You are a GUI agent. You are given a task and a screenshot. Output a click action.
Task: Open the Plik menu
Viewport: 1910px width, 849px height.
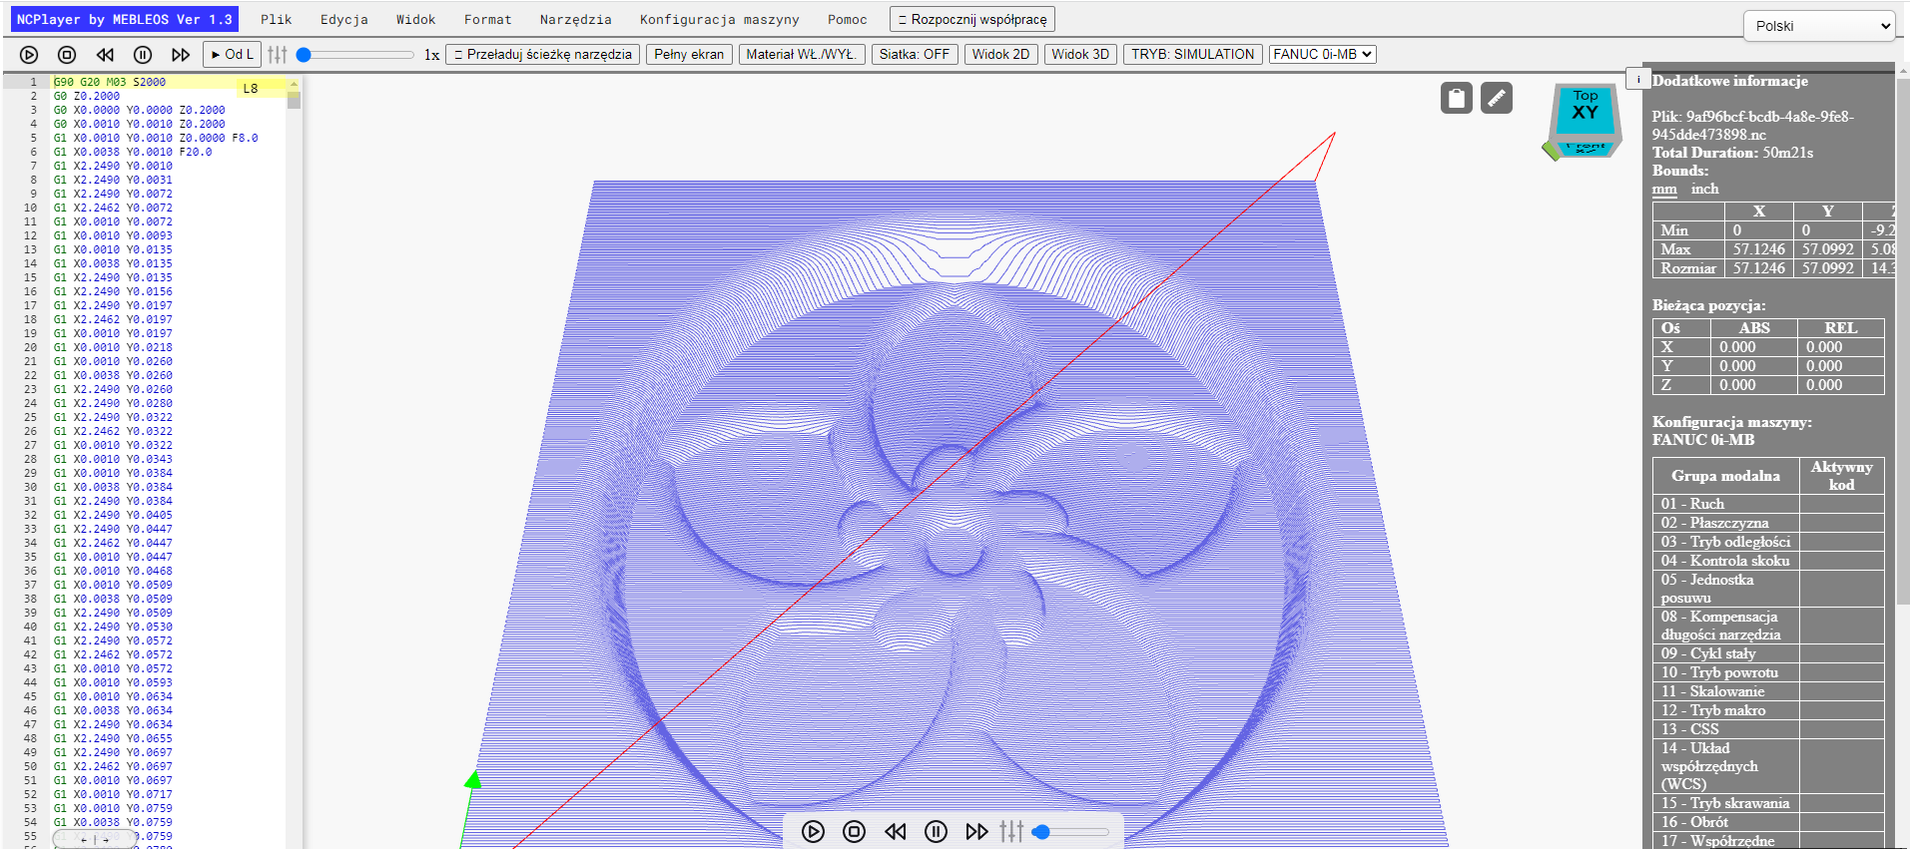click(277, 19)
